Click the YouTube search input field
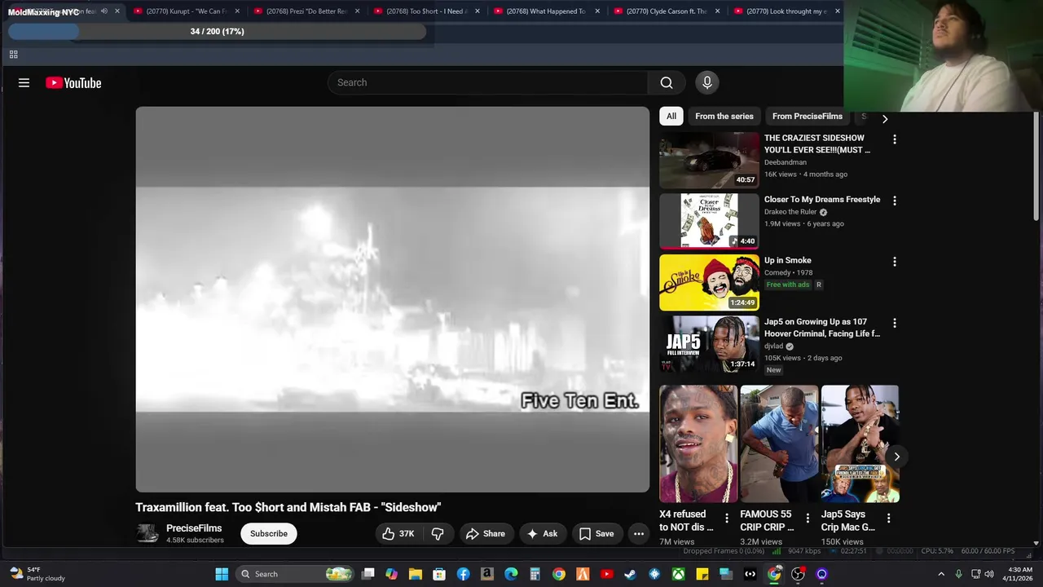 [488, 82]
